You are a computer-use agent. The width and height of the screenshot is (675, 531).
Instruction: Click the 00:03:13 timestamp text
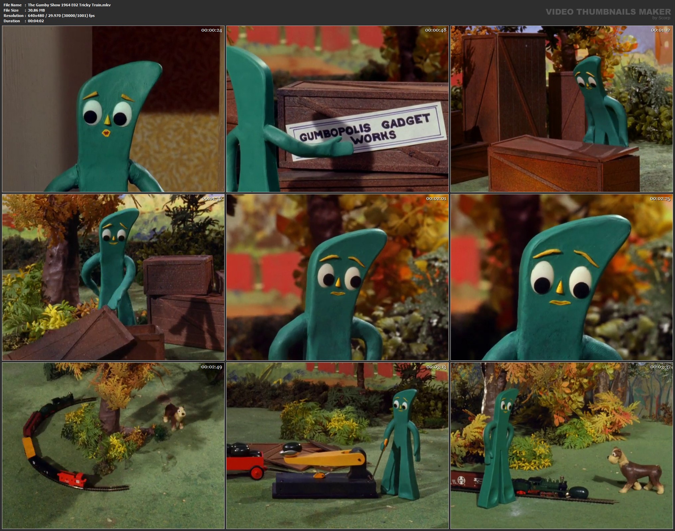(436, 367)
